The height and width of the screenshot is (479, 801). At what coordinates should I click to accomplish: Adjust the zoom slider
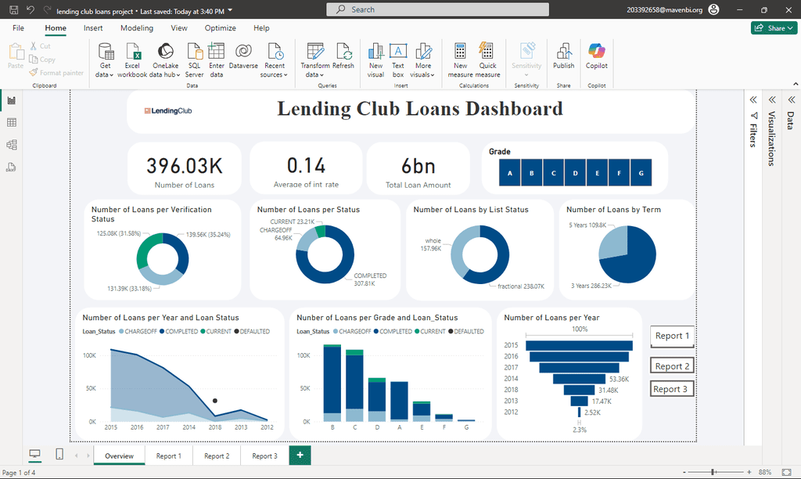(x=713, y=473)
